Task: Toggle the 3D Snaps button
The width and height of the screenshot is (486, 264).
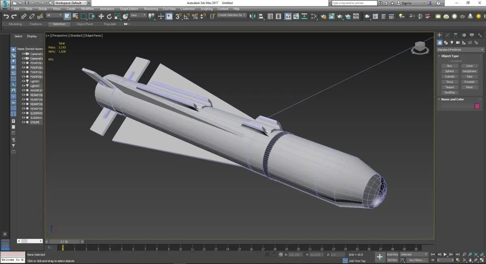Action: (x=178, y=16)
